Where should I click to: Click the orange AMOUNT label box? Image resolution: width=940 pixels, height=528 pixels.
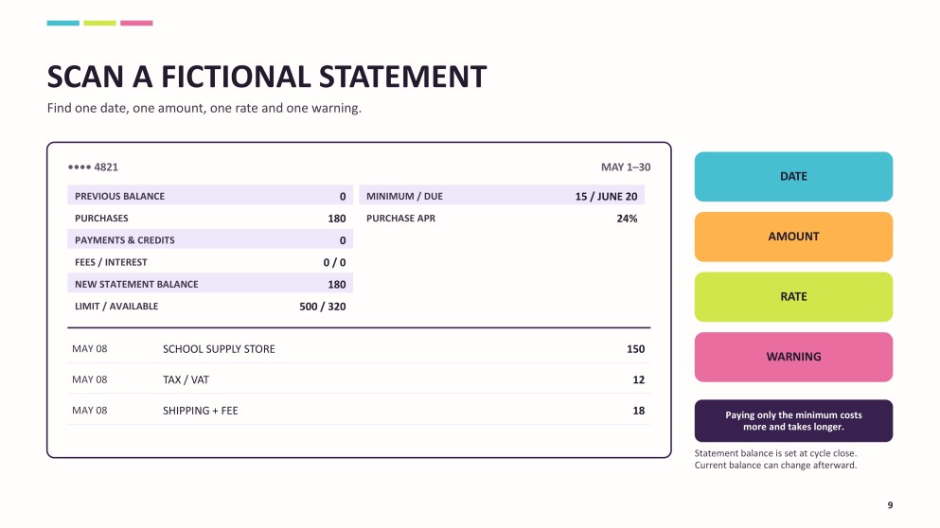[x=793, y=237]
